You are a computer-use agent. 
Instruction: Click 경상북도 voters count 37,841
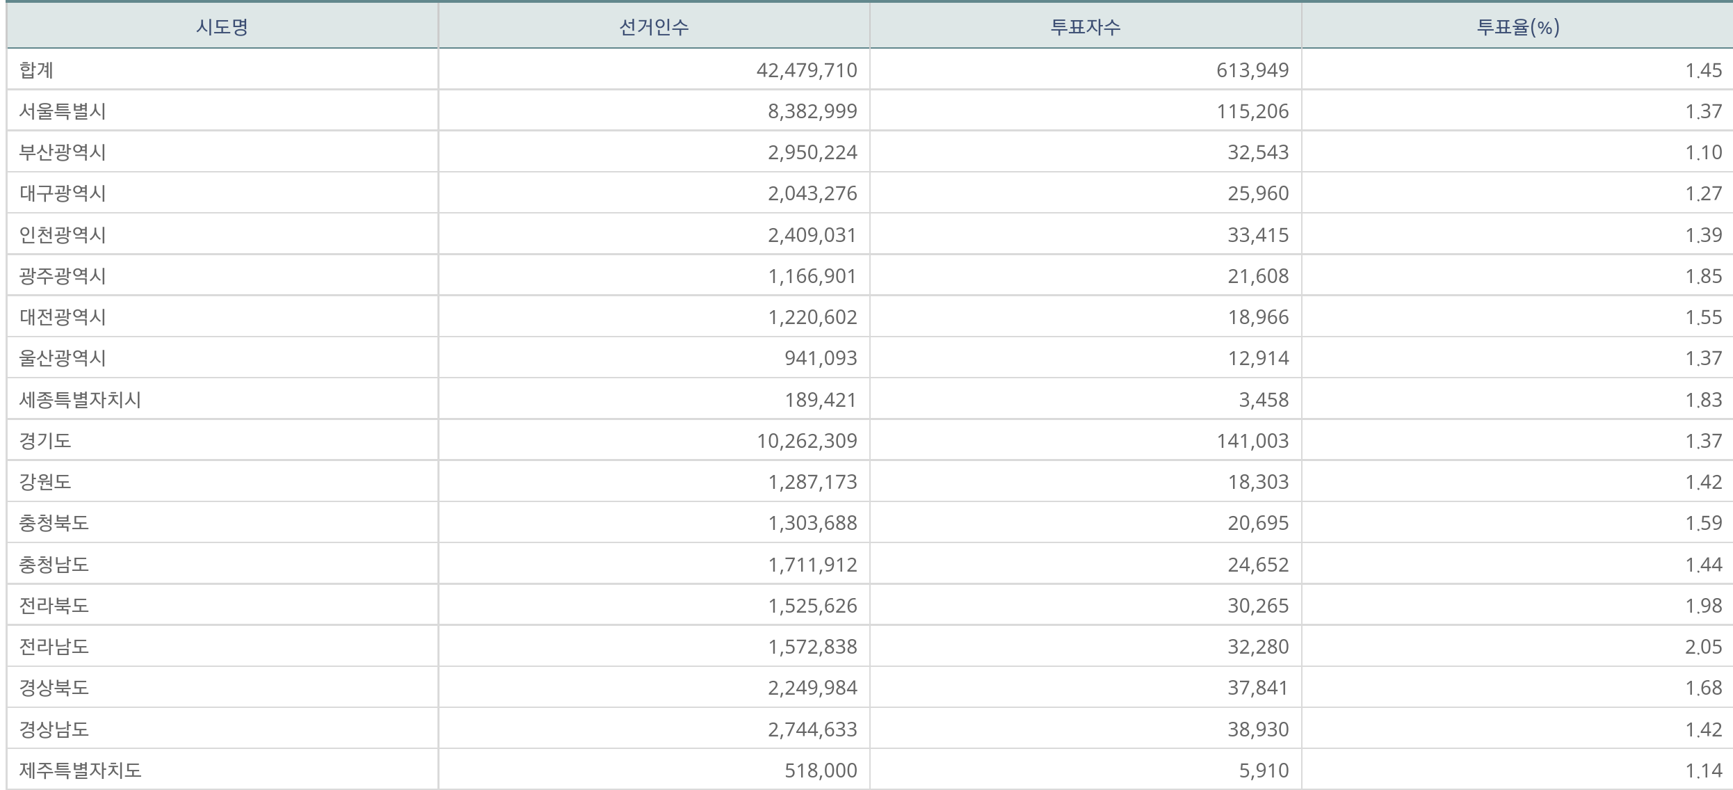pyautogui.click(x=1257, y=688)
